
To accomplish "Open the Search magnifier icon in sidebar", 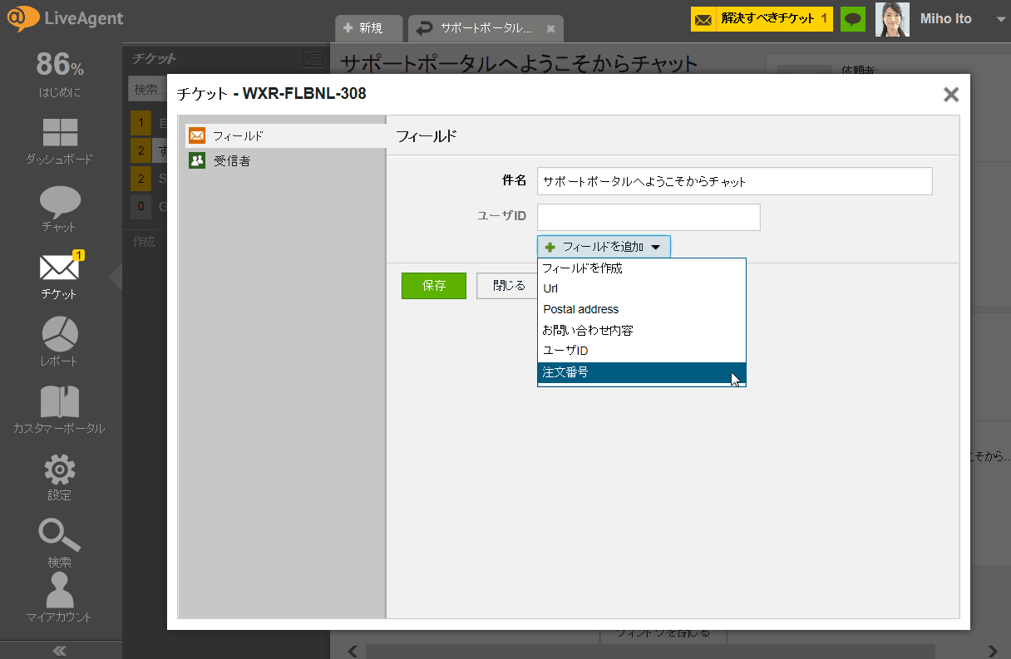I will [60, 536].
